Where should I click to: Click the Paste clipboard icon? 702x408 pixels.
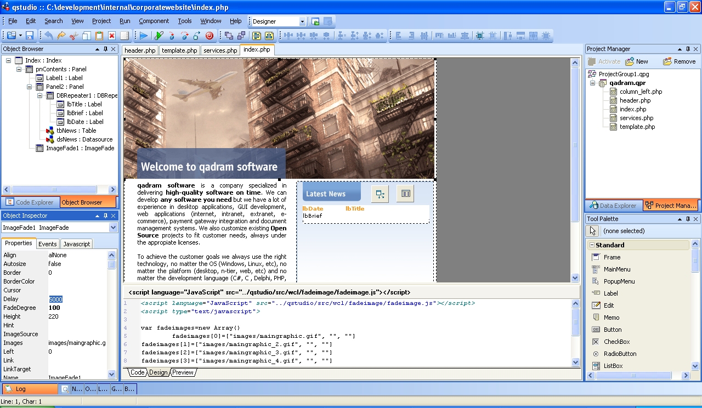point(99,36)
